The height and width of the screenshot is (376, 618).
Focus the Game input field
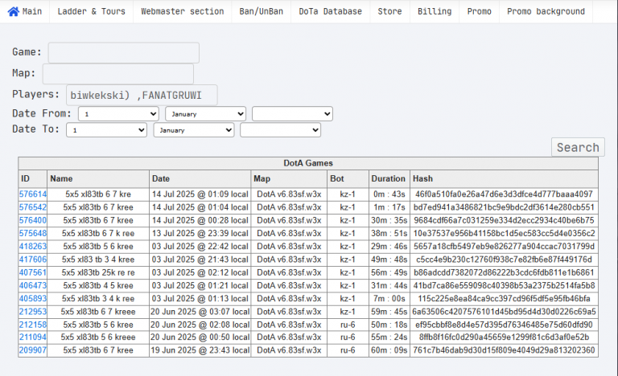pyautogui.click(x=124, y=52)
